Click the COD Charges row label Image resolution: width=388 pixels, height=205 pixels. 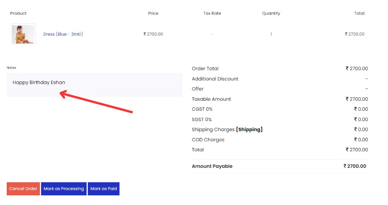208,140
